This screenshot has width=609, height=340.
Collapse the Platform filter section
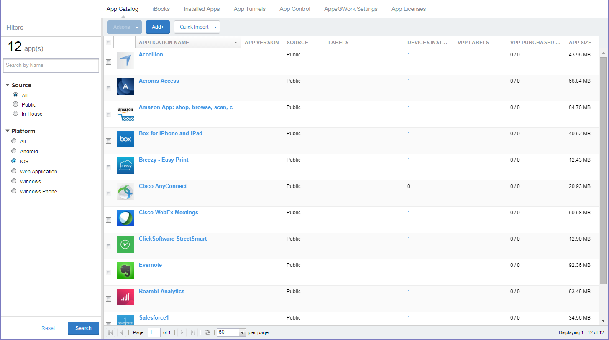pyautogui.click(x=8, y=131)
